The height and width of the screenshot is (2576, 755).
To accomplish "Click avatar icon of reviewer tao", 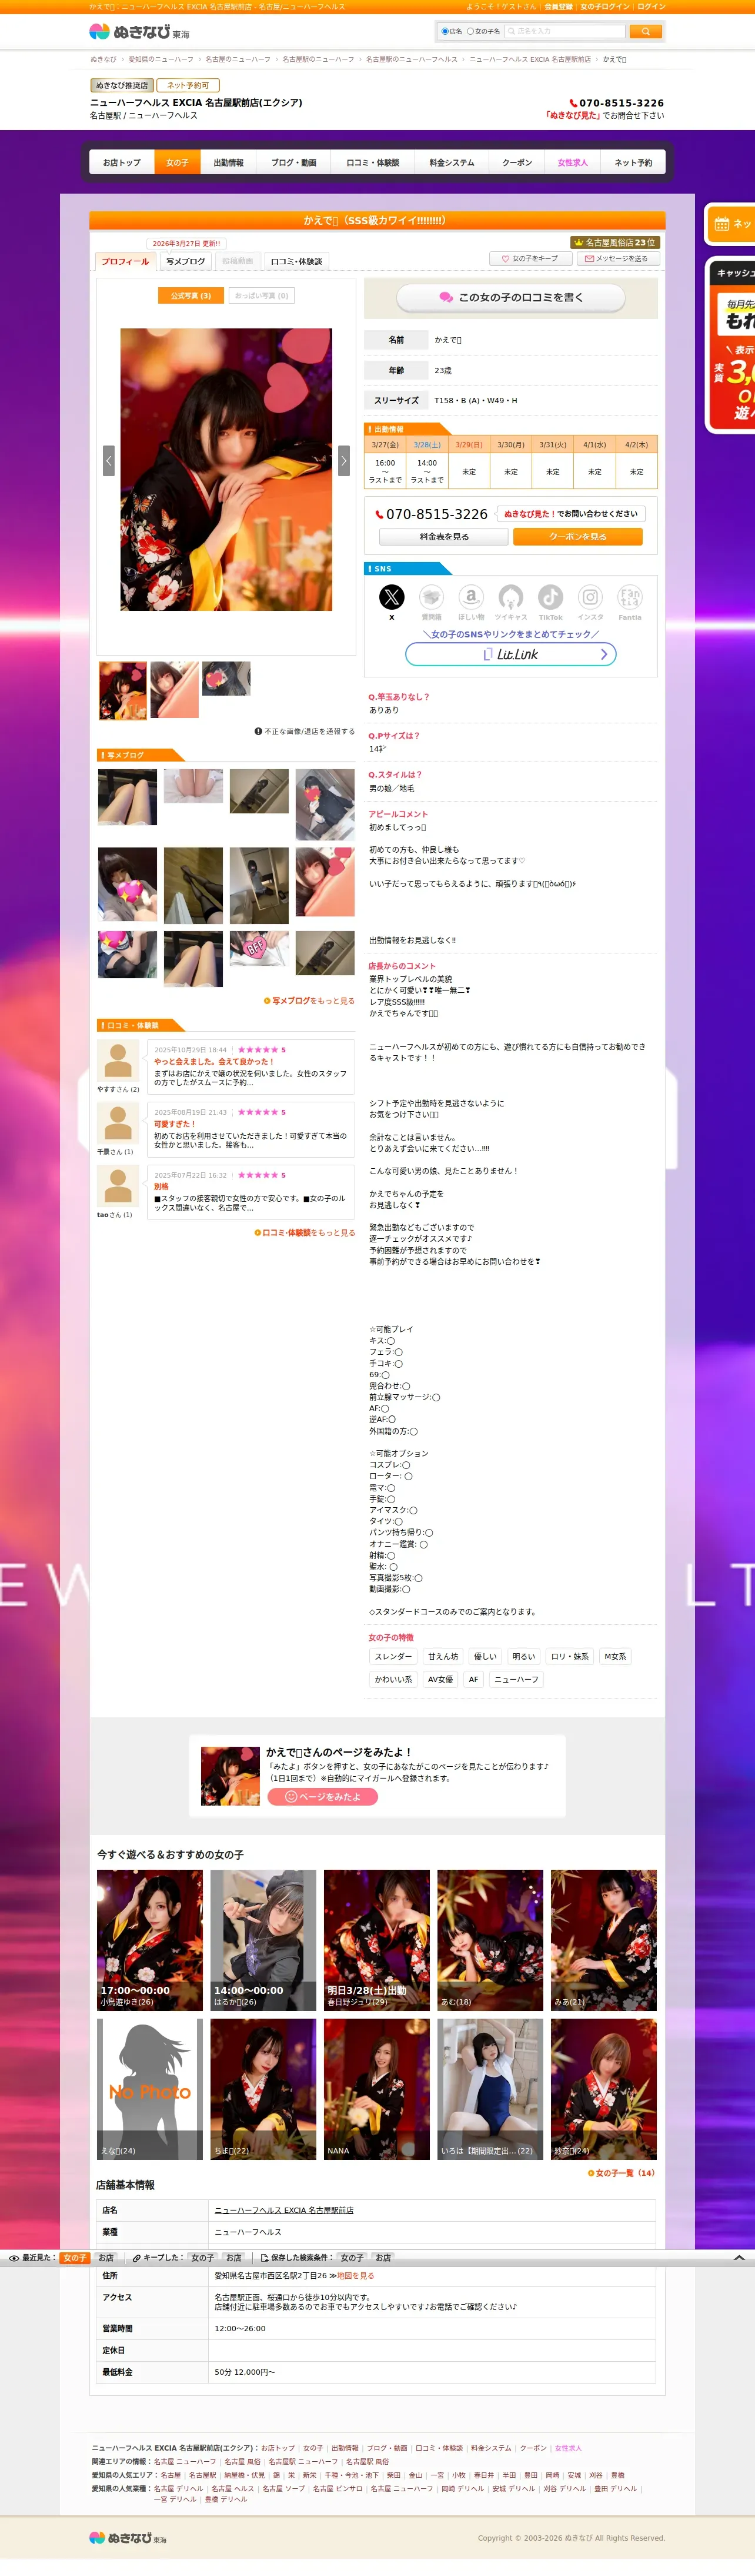I will 118,1186.
